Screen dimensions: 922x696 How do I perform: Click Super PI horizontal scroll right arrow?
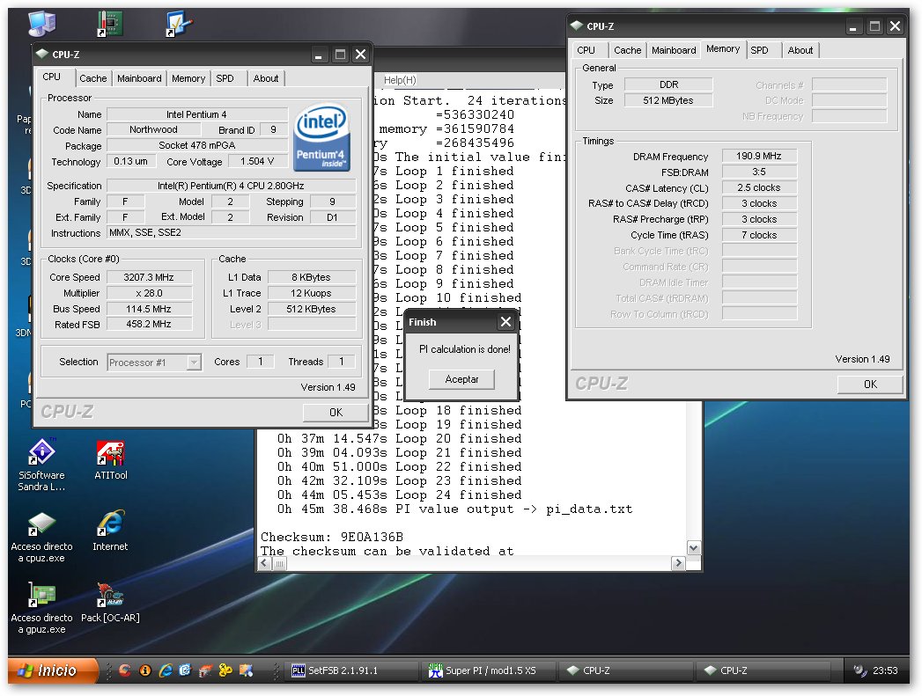(679, 563)
